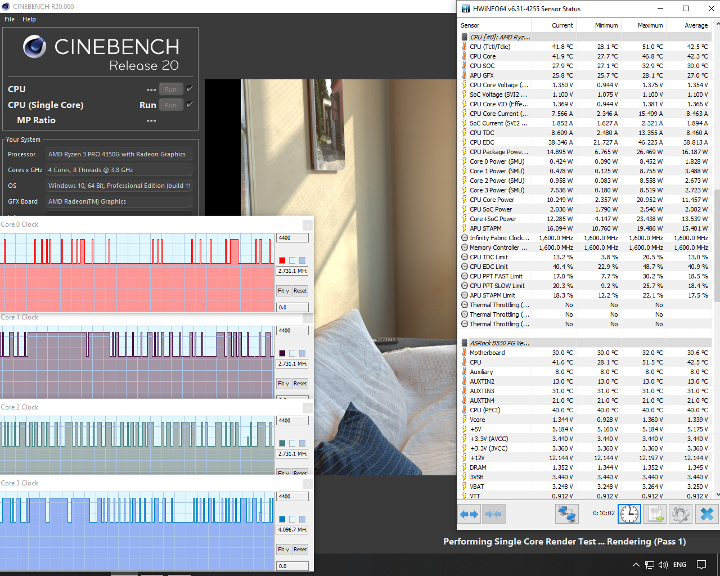Click the collapse columns arrows button in HWiNFO
This screenshot has width=720, height=576.
click(493, 514)
